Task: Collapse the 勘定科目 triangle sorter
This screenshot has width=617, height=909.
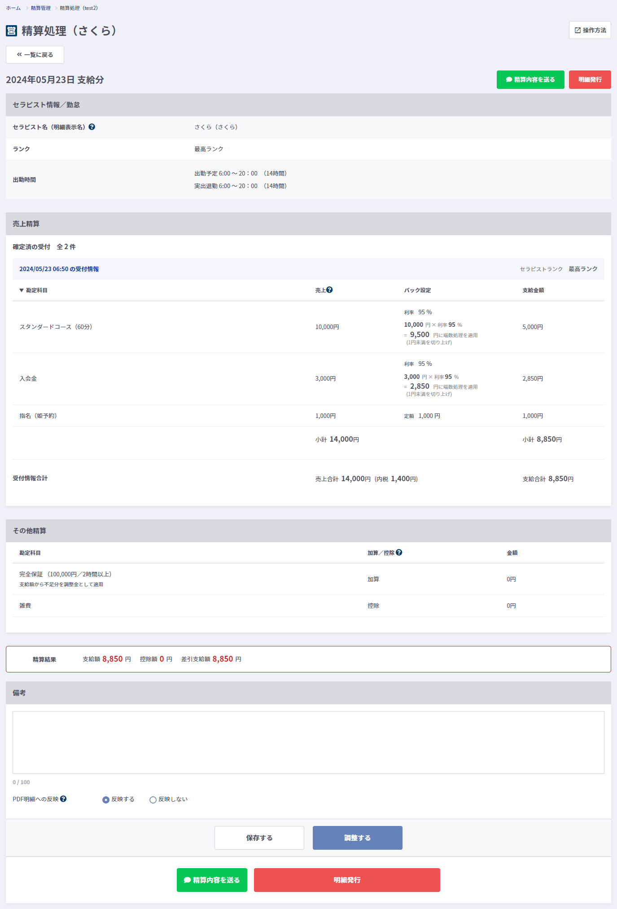Action: coord(22,290)
